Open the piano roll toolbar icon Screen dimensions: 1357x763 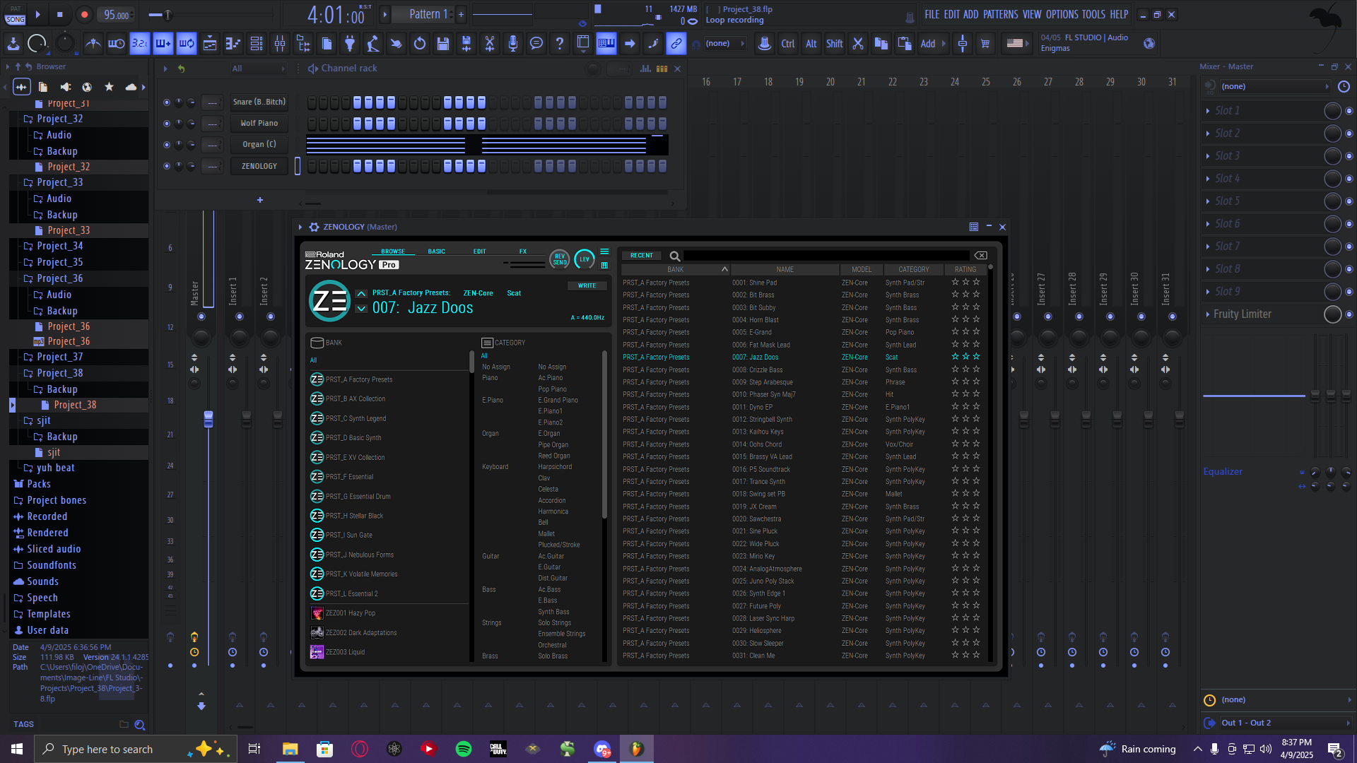[x=233, y=44]
